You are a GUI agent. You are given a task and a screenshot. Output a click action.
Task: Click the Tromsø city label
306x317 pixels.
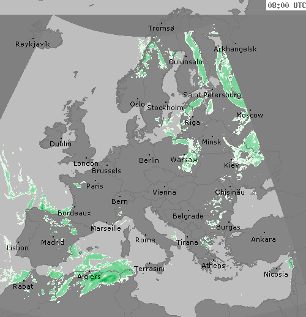[161, 28]
